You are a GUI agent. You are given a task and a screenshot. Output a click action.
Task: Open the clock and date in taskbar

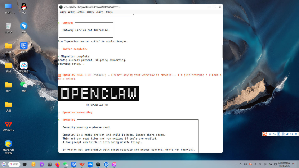(284, 164)
